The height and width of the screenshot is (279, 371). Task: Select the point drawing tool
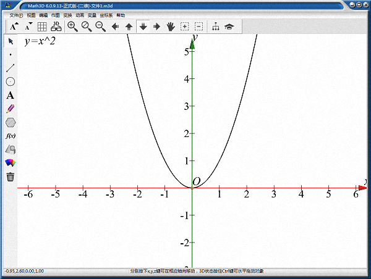pyautogui.click(x=10, y=54)
